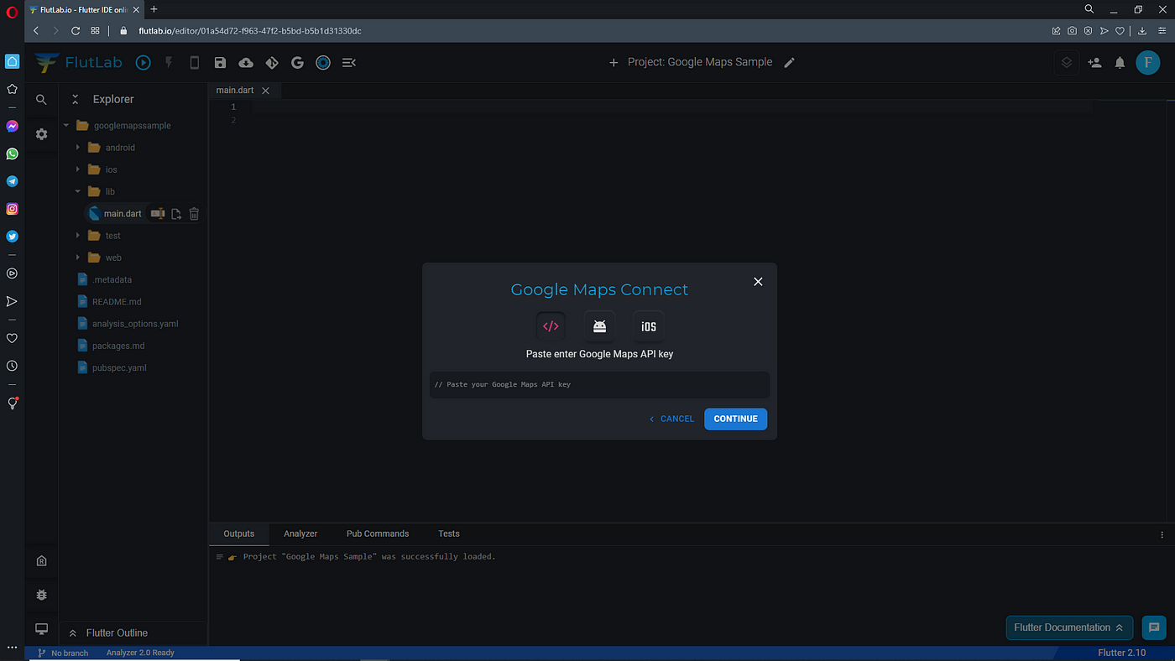The height and width of the screenshot is (661, 1175).
Task: Open the settings gear in side panel
Action: click(41, 133)
